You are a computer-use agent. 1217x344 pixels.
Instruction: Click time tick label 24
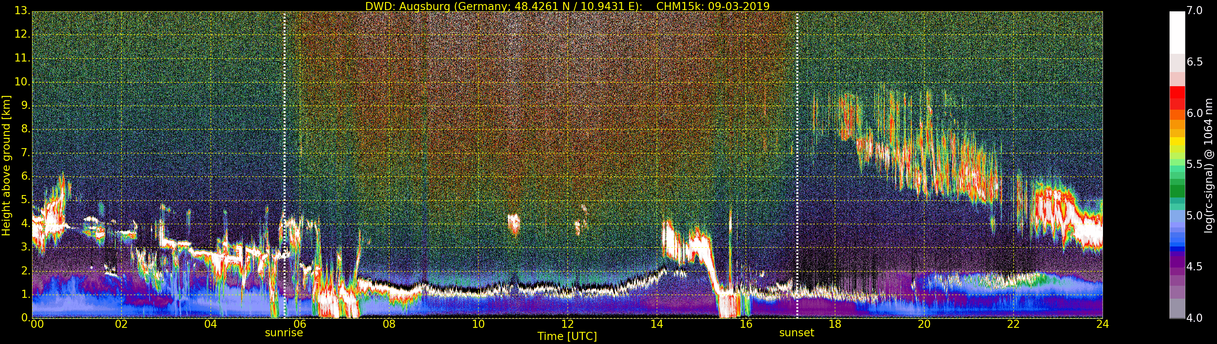click(x=1103, y=324)
